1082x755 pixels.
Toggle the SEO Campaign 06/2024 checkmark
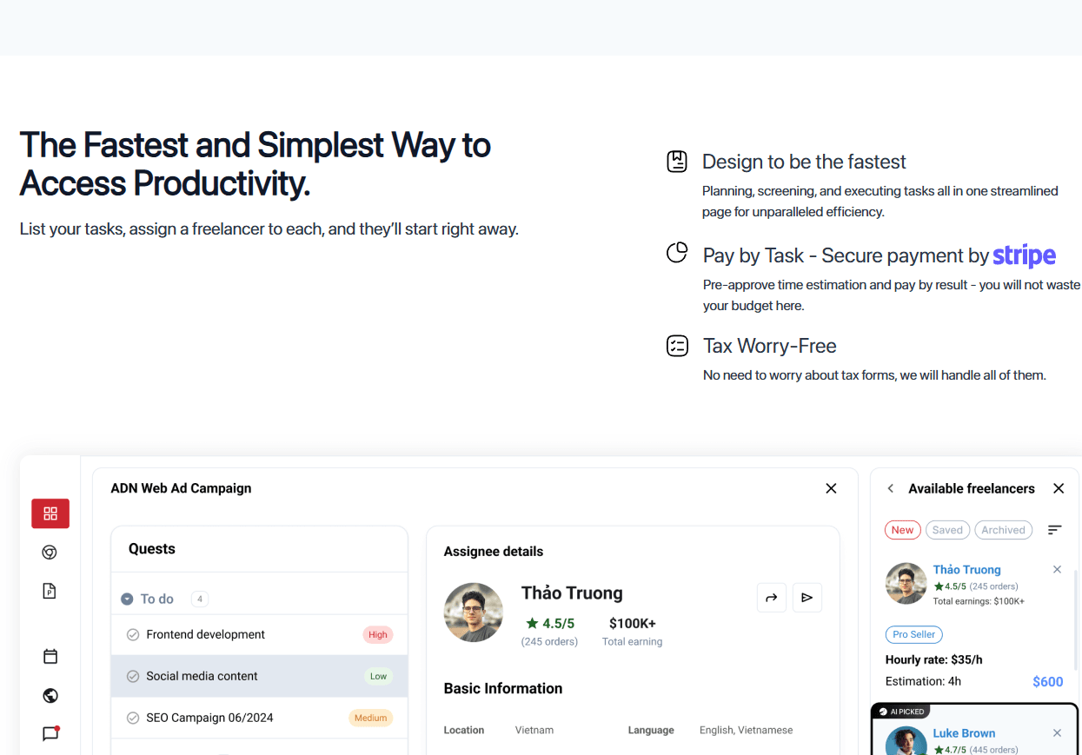click(x=133, y=719)
